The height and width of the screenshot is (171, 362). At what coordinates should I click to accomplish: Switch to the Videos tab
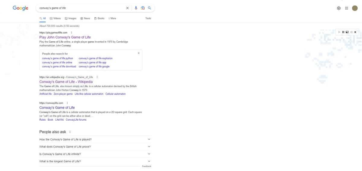(x=55, y=18)
